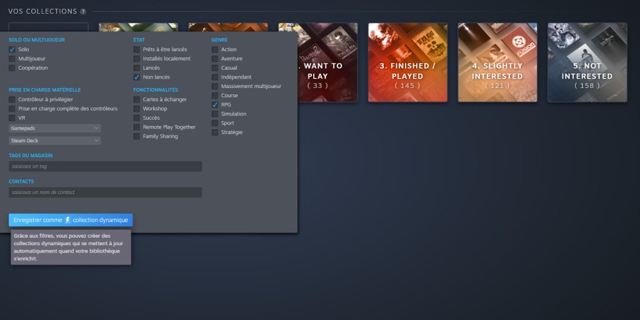Viewport: 640px width, 320px height.
Task: Check the Sport genre
Action: click(x=215, y=123)
